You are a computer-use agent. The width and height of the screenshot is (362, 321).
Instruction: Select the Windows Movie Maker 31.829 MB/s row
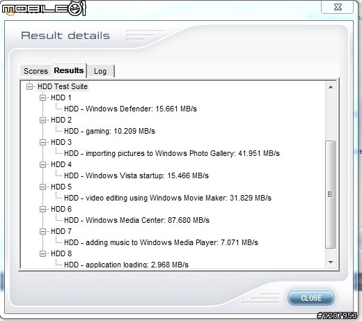[x=168, y=198]
